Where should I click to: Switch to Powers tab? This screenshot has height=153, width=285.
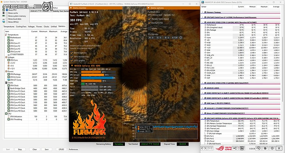[39, 27]
